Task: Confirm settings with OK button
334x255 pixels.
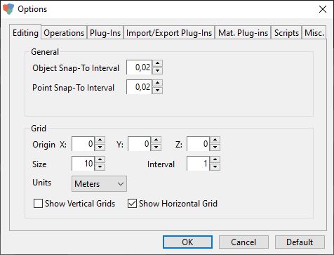Action: click(187, 242)
